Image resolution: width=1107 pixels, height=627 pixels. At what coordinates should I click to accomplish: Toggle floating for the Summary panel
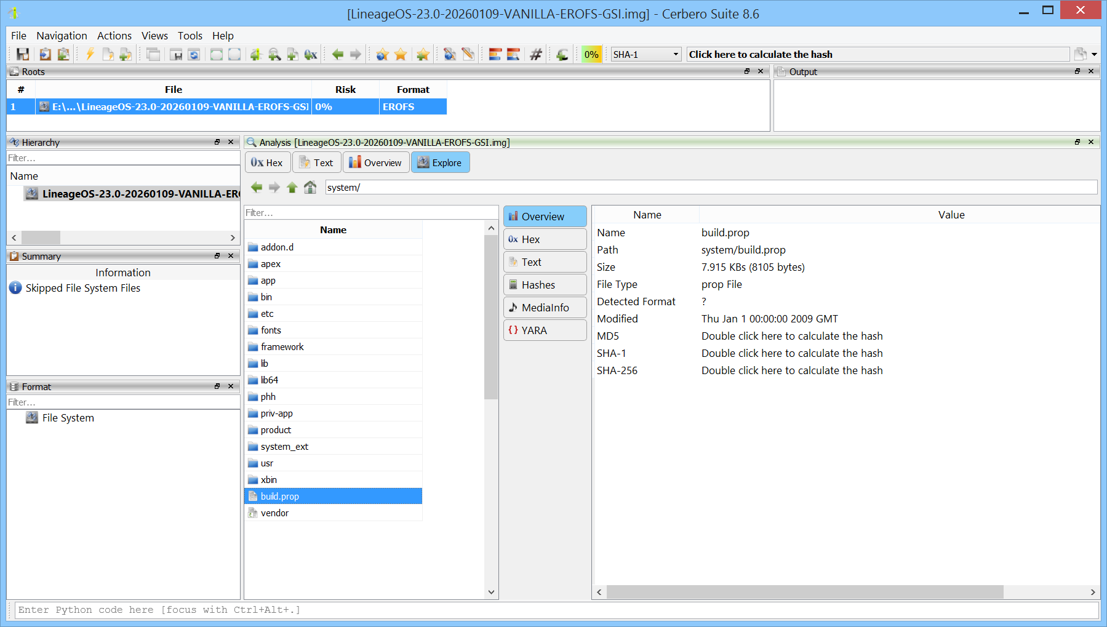pos(217,256)
